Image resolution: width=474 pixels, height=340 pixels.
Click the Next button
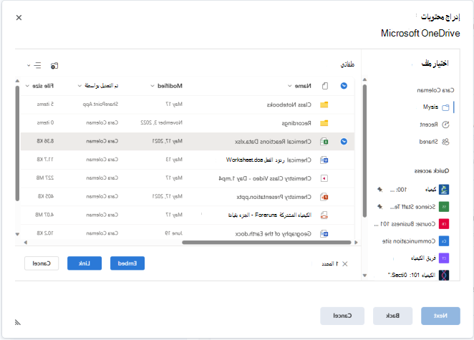tap(440, 316)
